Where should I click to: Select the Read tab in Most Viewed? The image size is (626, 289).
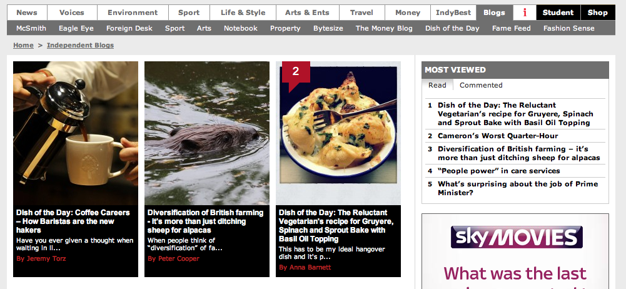437,85
